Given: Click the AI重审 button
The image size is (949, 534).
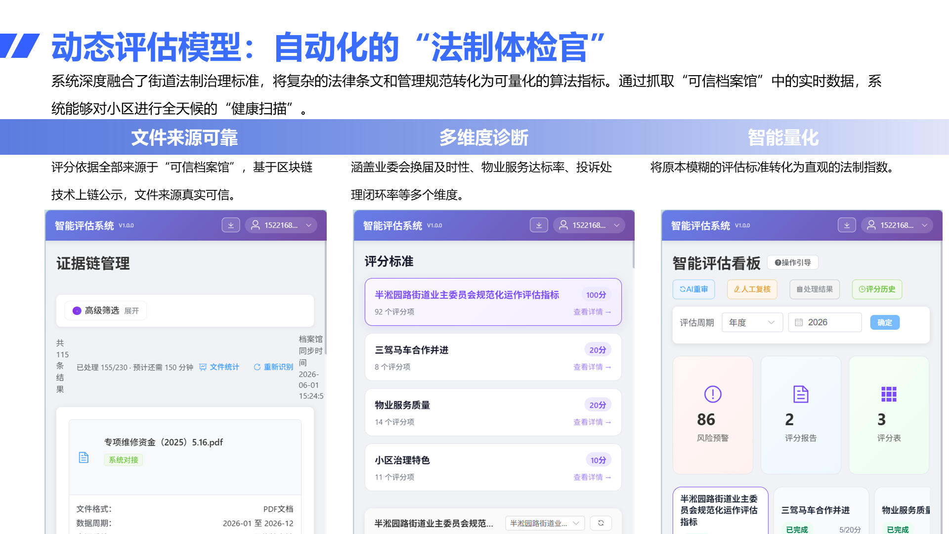Looking at the screenshot, I should coord(694,289).
